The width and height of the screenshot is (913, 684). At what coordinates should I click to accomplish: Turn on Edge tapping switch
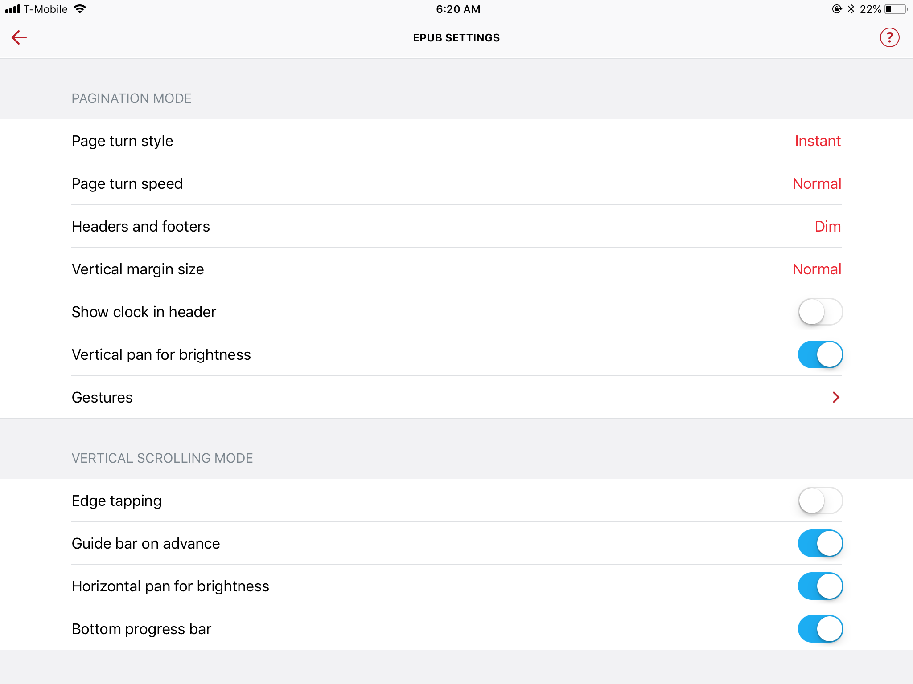point(820,501)
